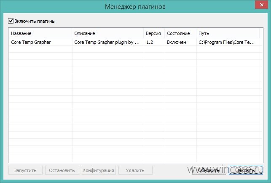Click the version cell 1.2
This screenshot has width=271, height=183.
pyautogui.click(x=150, y=42)
